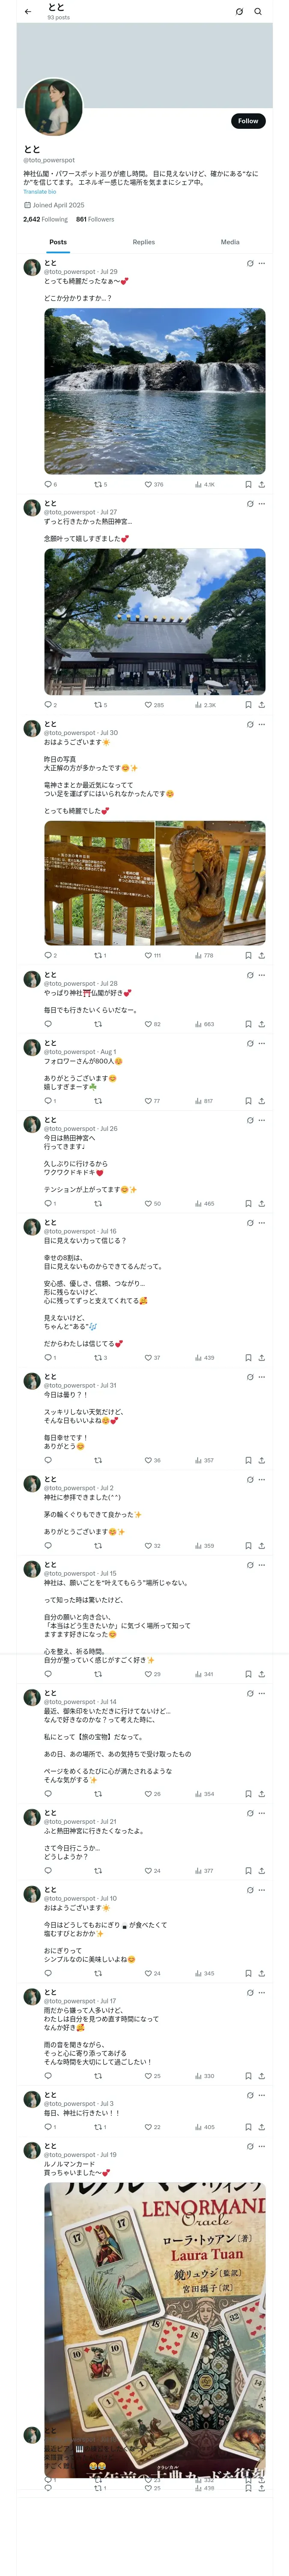The height and width of the screenshot is (2576, 289).
Task: Click the Grok icon in the top header
Action: pos(239,12)
